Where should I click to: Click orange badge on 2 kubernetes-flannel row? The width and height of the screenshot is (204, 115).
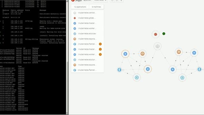click(100, 44)
